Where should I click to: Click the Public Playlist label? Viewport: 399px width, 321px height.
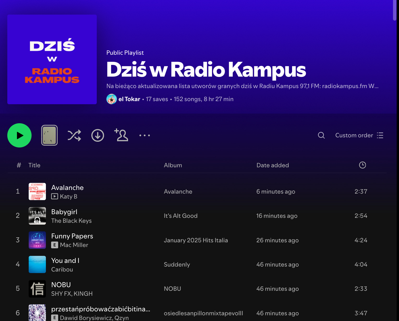coord(125,53)
